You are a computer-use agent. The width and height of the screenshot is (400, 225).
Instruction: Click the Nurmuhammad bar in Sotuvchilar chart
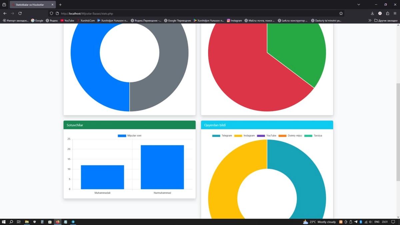click(x=162, y=167)
